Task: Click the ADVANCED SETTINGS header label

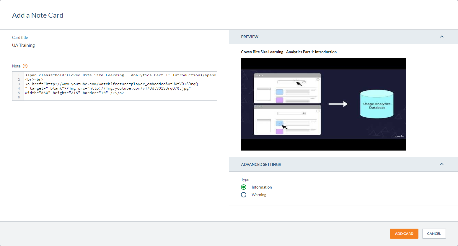Action: point(261,164)
